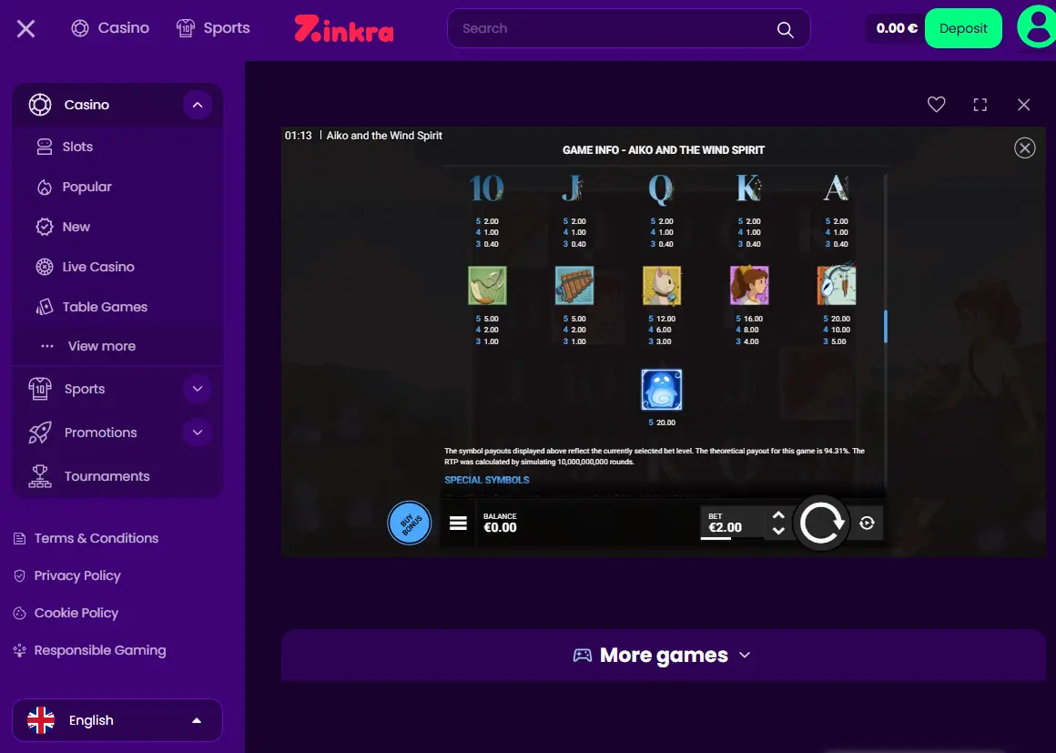Click the K card symbol
The image size is (1056, 753).
pyautogui.click(x=749, y=188)
